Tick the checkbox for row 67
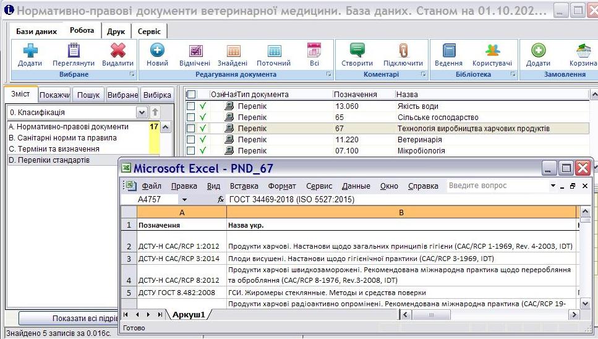 (x=190, y=128)
